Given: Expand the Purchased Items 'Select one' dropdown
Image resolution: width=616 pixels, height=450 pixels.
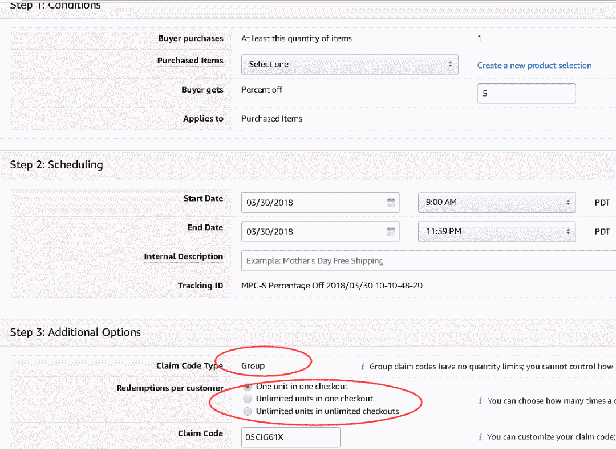Looking at the screenshot, I should click(350, 65).
